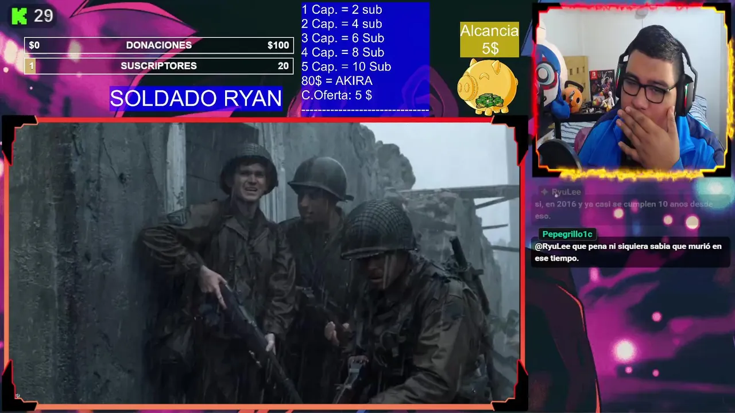Click the DONACIONES goal bar
This screenshot has width=735, height=413.
tap(159, 45)
